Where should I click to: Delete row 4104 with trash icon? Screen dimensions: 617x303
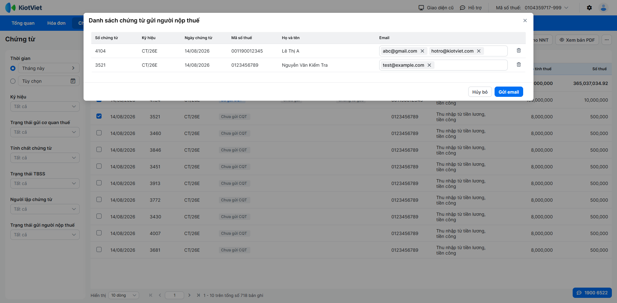pyautogui.click(x=519, y=50)
